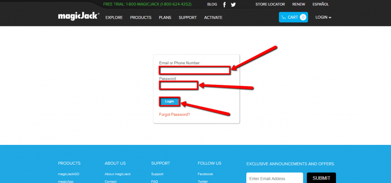This screenshot has width=391, height=183.
Task: Open the magicJack logo home link
Action: pyautogui.click(x=79, y=17)
